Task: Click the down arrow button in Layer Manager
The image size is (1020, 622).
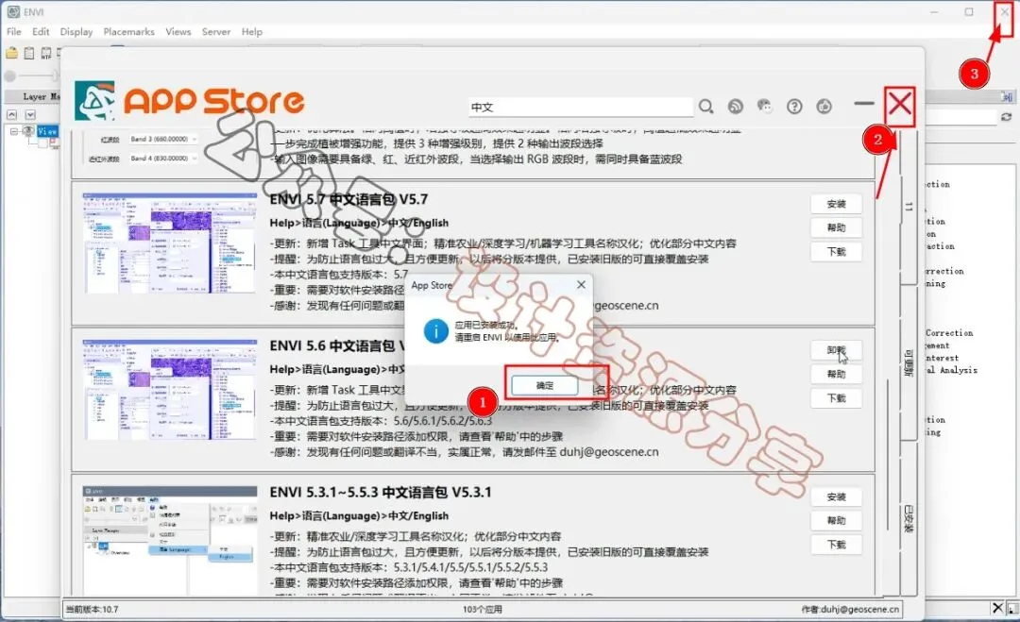Action: coord(30,114)
